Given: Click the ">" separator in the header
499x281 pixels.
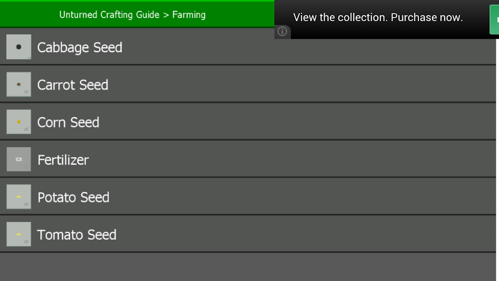Looking at the screenshot, I should (x=166, y=15).
